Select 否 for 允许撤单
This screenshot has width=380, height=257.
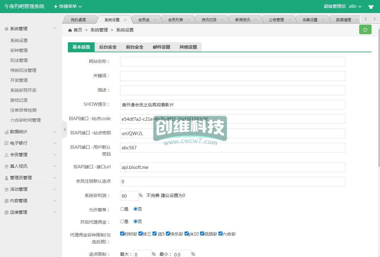(136, 209)
